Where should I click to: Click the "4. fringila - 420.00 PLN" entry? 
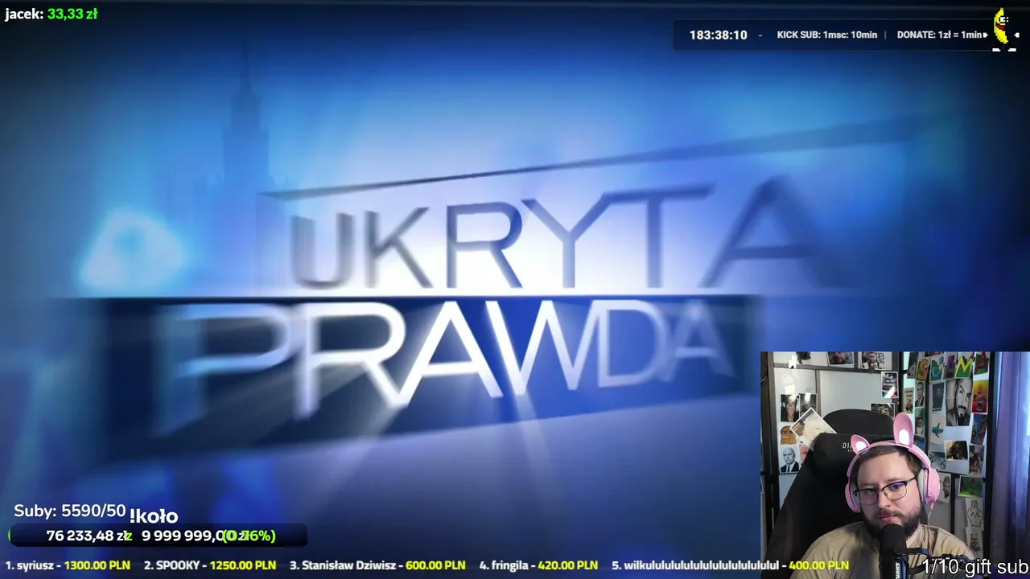pyautogui.click(x=539, y=565)
